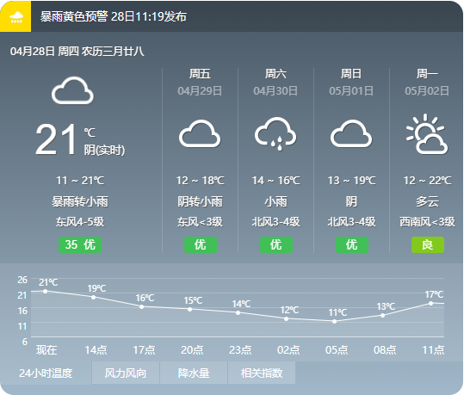This screenshot has height=395, width=464.
Task: Switch to the 风力风向 tab
Action: click(x=126, y=373)
